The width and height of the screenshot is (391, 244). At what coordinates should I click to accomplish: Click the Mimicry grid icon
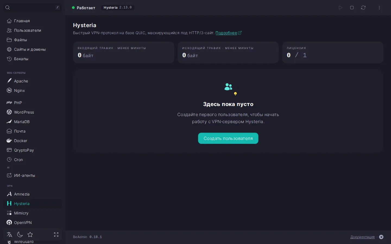pos(9,213)
